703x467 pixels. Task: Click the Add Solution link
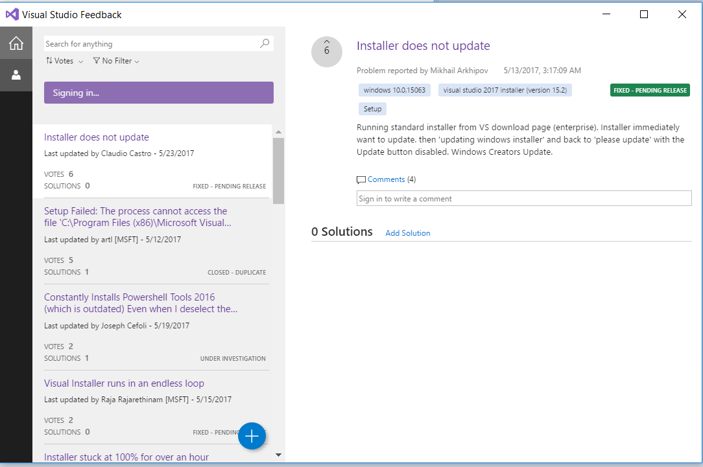coord(407,233)
